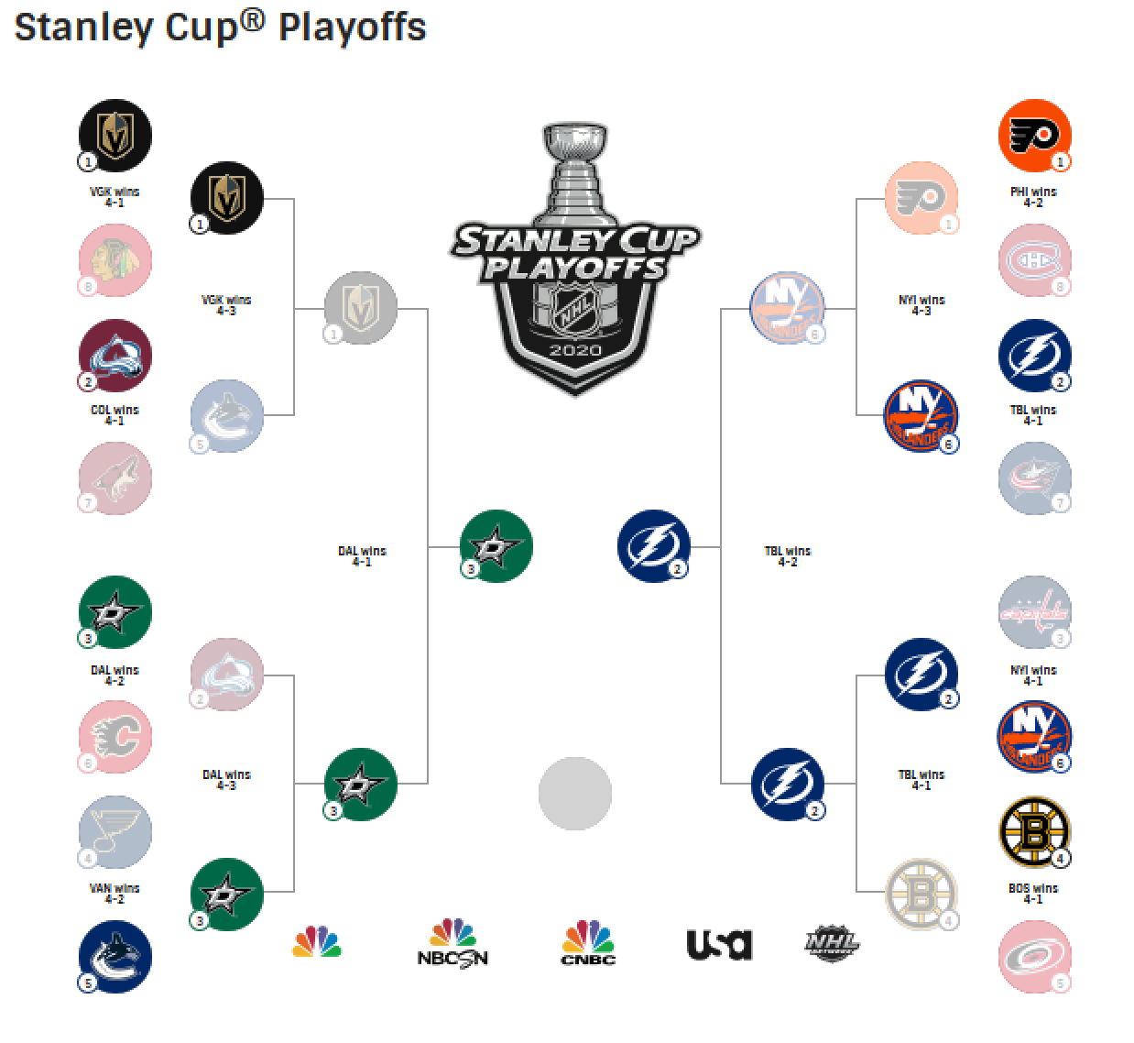
Task: Open the Vancouver Canucks seed 5 logo
Action: click(115, 957)
